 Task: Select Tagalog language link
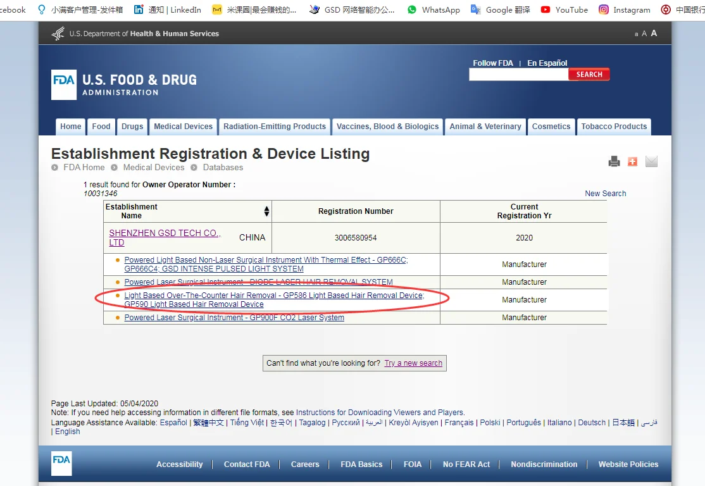pos(312,423)
